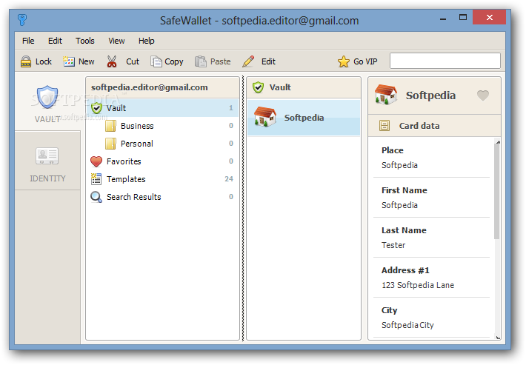Screen dimensions: 526x365
Task: Click the First Name value Softpedia
Action: pyautogui.click(x=399, y=205)
